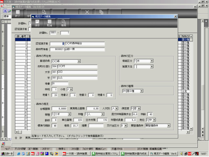Open the 林種 dropdown
Image resolution: width=209 pixels, height=157 pixels.
[103, 114]
